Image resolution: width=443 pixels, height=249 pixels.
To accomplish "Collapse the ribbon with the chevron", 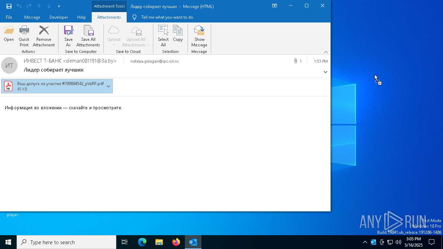I will (x=326, y=52).
